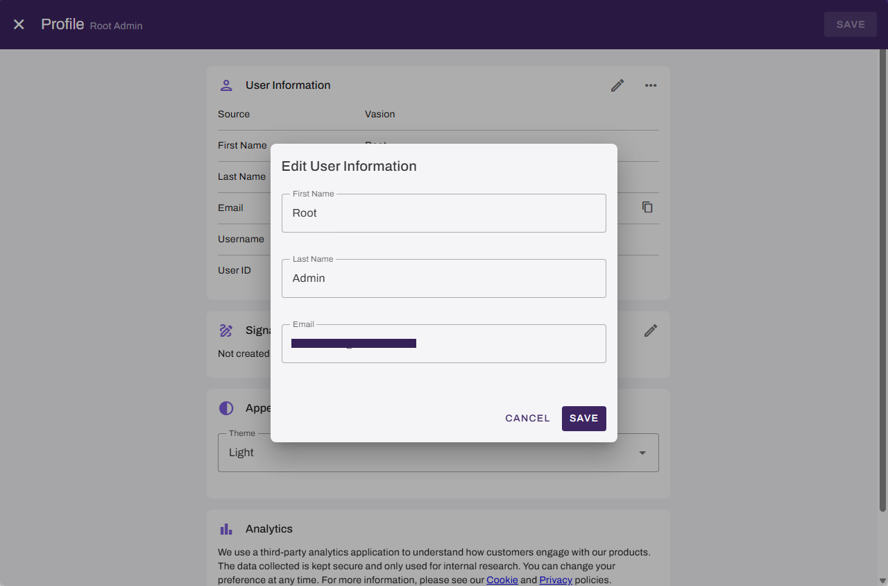Screen dimensions: 888x586
Task: Open the Cookie policy link
Action: pyautogui.click(x=502, y=580)
